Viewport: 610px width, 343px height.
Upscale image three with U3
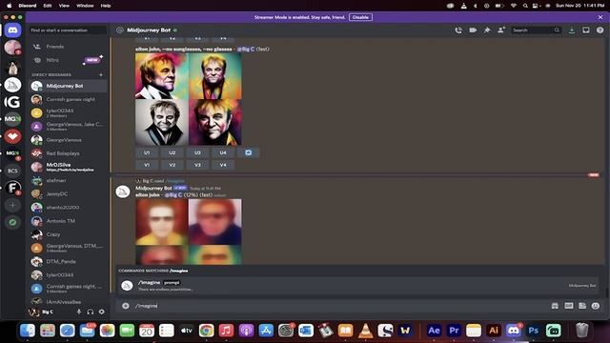coord(197,152)
